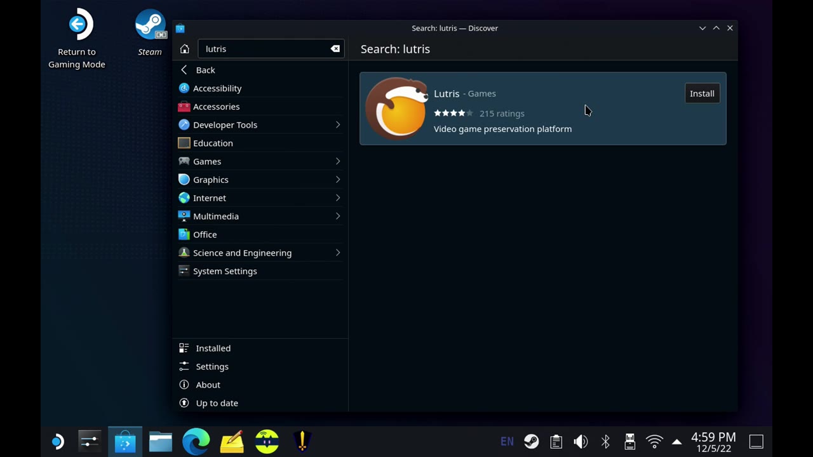813x457 pixels.
Task: Click the Discover home icon
Action: click(x=185, y=49)
